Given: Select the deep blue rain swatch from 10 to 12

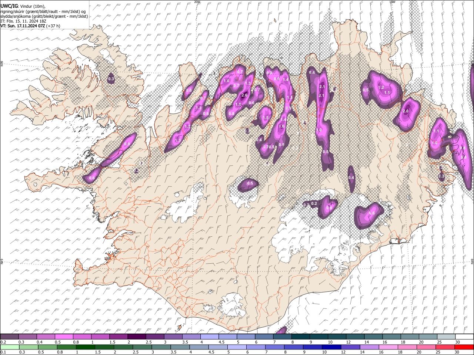Looking at the screenshot, I should coord(331,347).
